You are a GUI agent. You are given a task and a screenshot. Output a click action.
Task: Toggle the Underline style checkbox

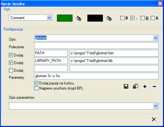coord(142,18)
